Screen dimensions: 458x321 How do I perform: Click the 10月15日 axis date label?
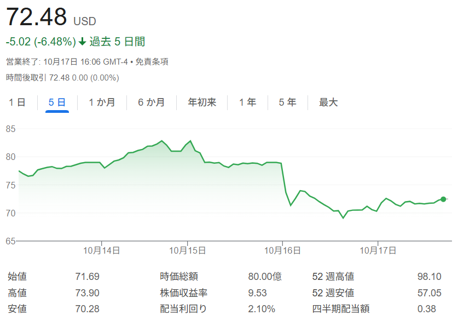point(188,250)
